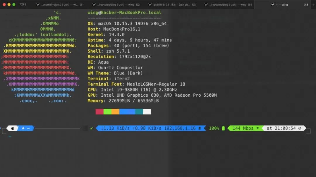The width and height of the screenshot is (316, 177).
Task: Click the new tab plus button
Action: click(314, 4)
